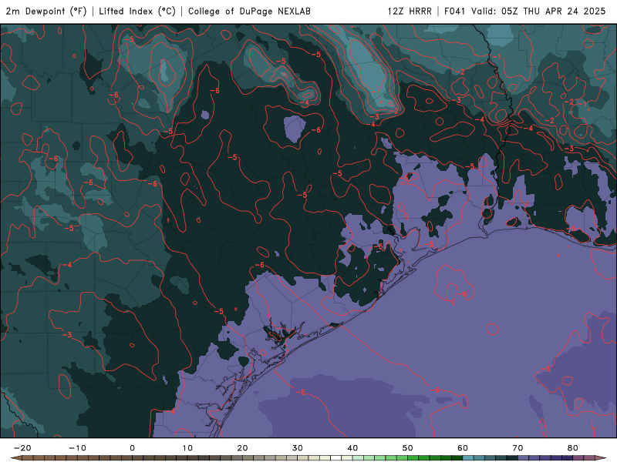The height and width of the screenshot is (462, 617).
Task: Click the "F041" forecast hour text
Action: 454,12
